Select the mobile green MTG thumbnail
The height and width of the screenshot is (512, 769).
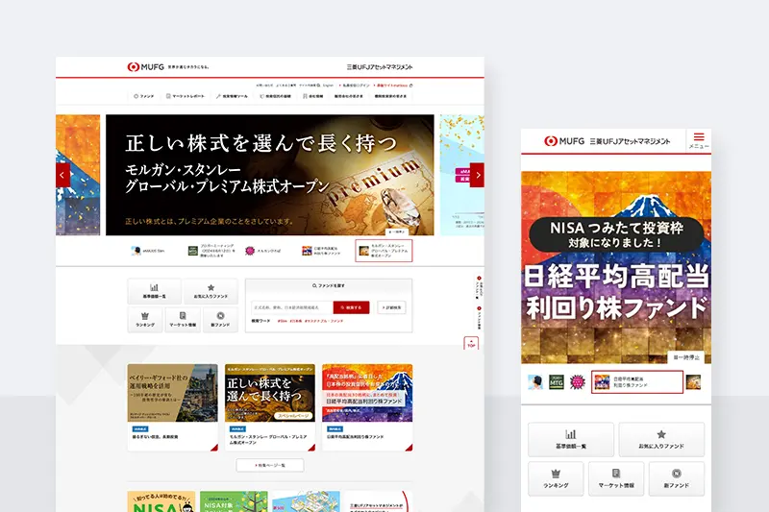tap(557, 382)
